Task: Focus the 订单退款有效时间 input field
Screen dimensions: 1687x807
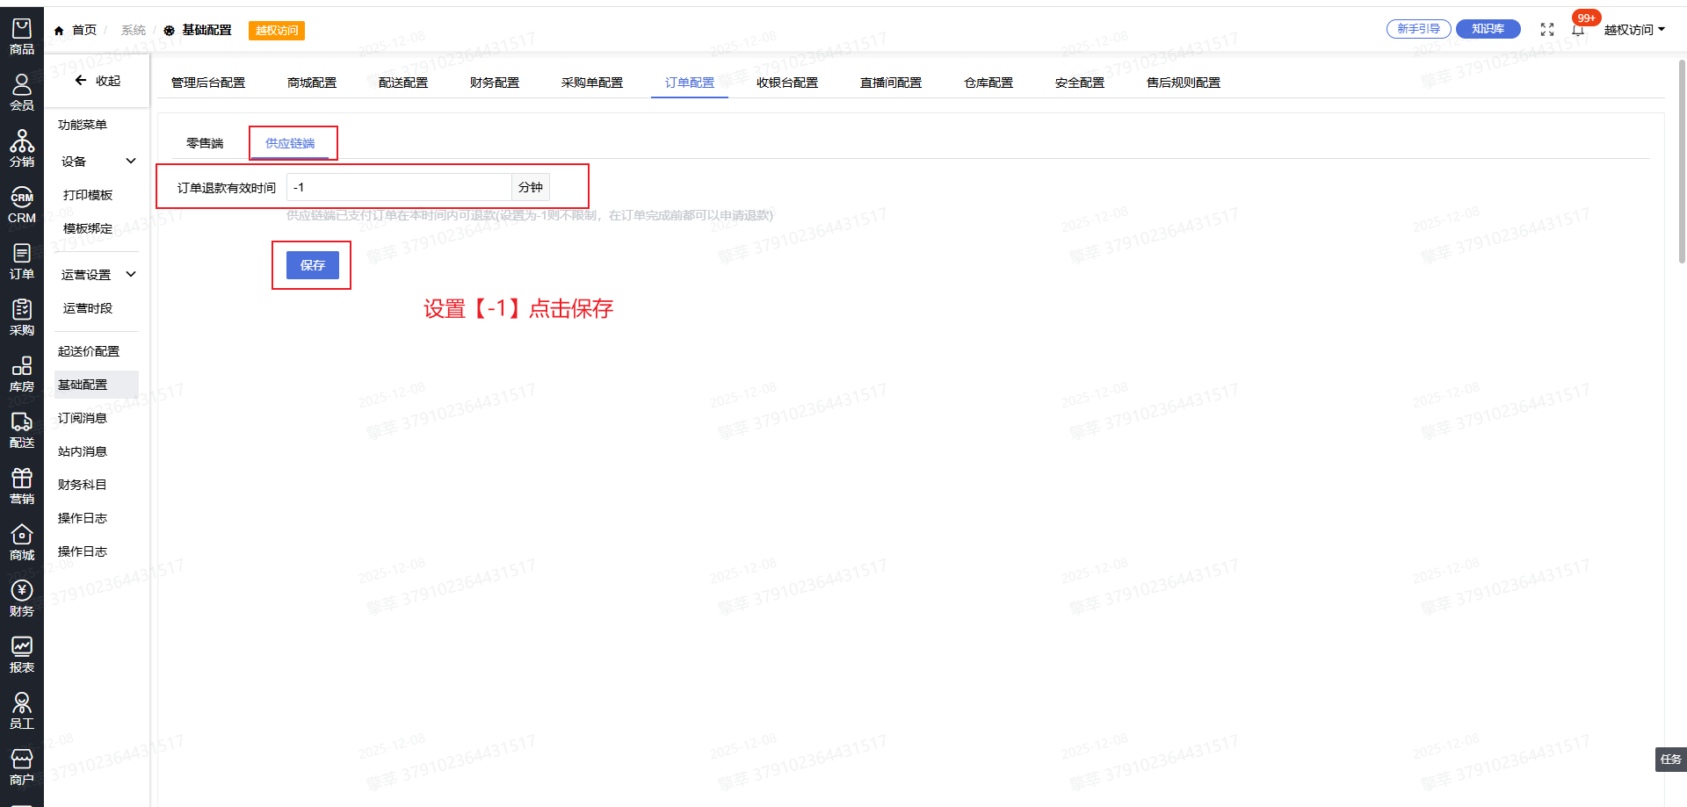Action: tap(399, 187)
